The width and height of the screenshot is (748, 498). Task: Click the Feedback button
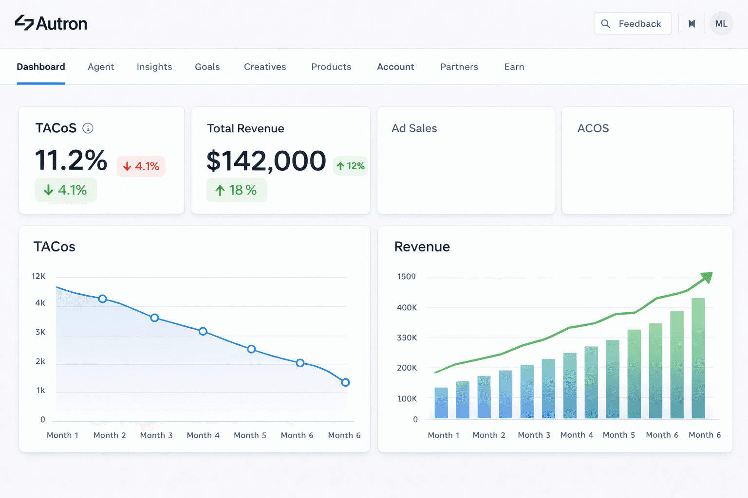click(x=633, y=23)
